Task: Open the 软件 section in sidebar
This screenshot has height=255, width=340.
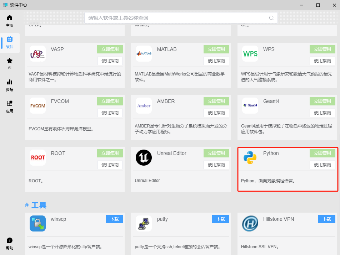Action: click(x=10, y=42)
